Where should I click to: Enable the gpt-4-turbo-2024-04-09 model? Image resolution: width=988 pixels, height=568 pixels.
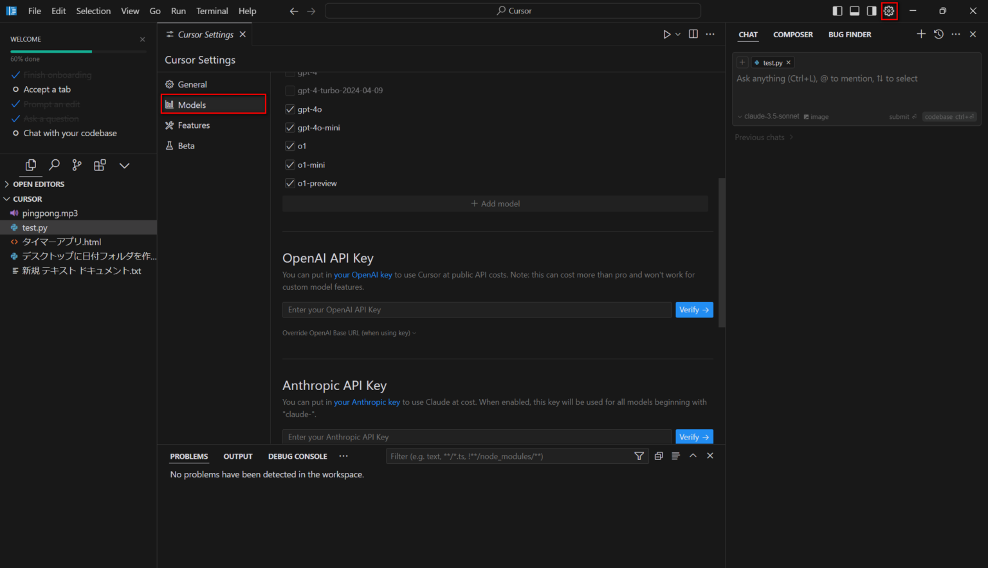coord(290,91)
